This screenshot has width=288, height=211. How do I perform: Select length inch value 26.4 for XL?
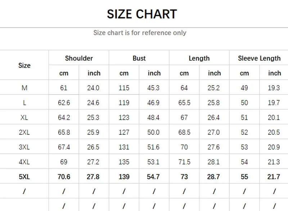tap(214, 118)
